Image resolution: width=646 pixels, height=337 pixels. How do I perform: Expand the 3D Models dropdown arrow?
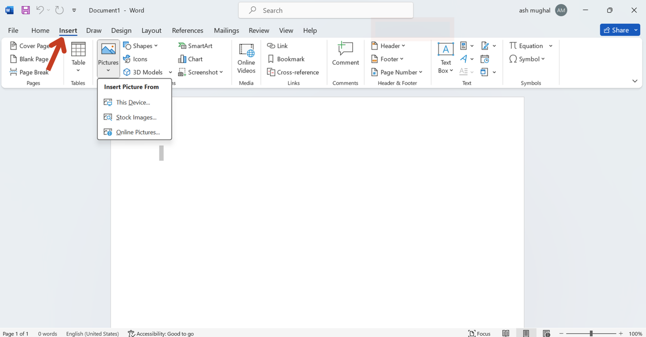(171, 72)
